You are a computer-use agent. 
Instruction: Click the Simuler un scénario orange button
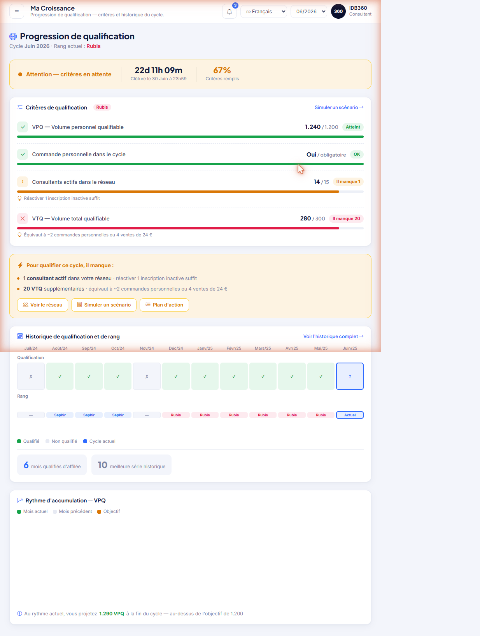tap(104, 305)
